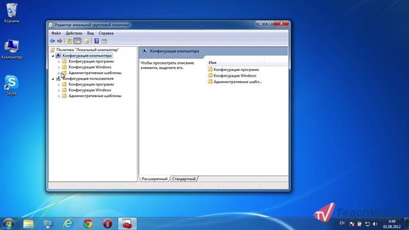The width and height of the screenshot is (409, 230).
Task: Expand Конфигурация программ under Конфигурация компьютера
Action: 59,61
